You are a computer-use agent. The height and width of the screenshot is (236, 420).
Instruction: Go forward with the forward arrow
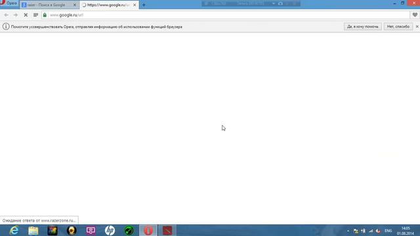[x=16, y=15]
